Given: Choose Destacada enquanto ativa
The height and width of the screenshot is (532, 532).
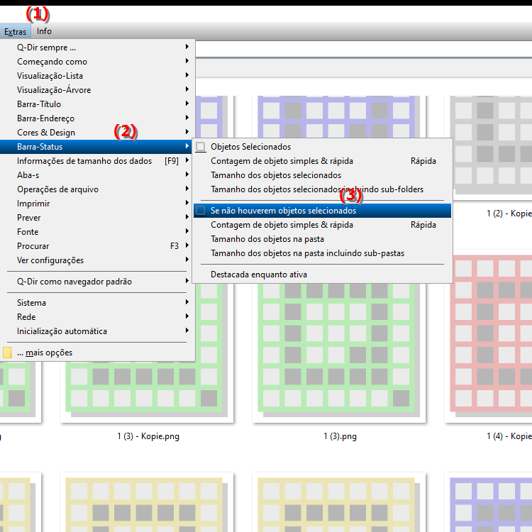Looking at the screenshot, I should 322,275.
